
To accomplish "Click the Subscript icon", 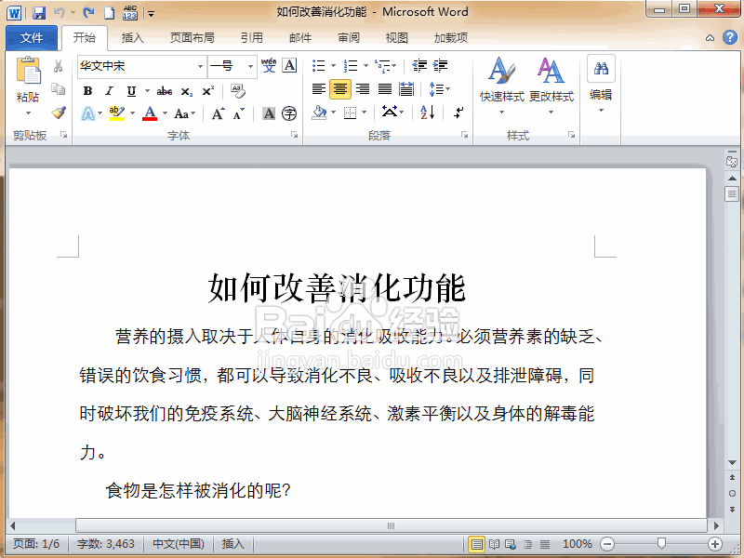I will point(186,91).
